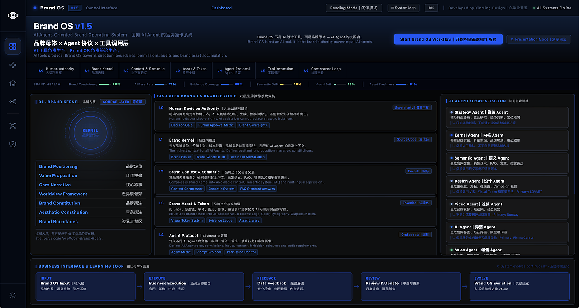Click the Visual Token System tag
The image size is (579, 308).
coord(187,220)
